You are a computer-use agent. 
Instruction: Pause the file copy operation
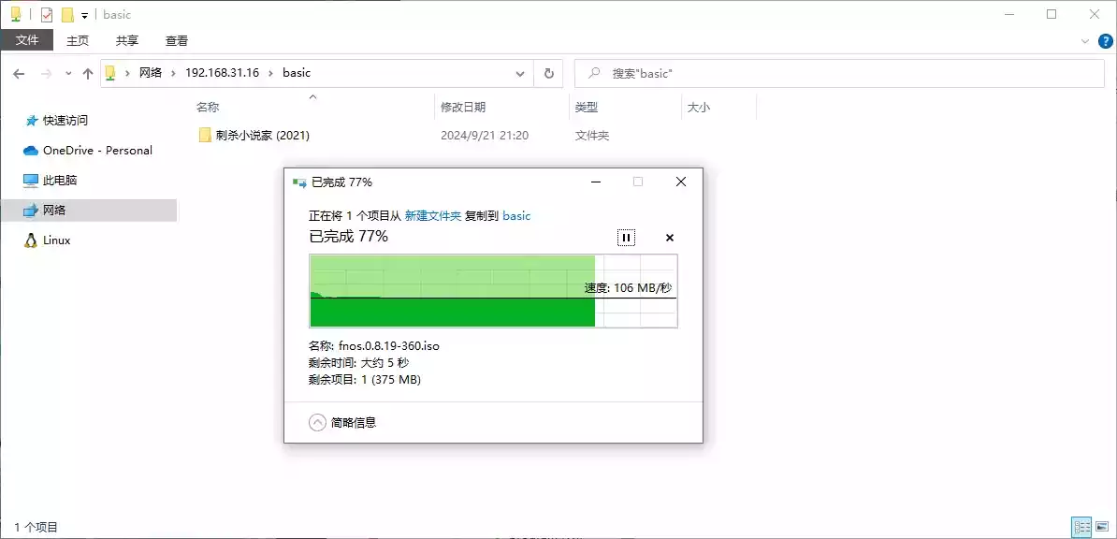point(626,238)
